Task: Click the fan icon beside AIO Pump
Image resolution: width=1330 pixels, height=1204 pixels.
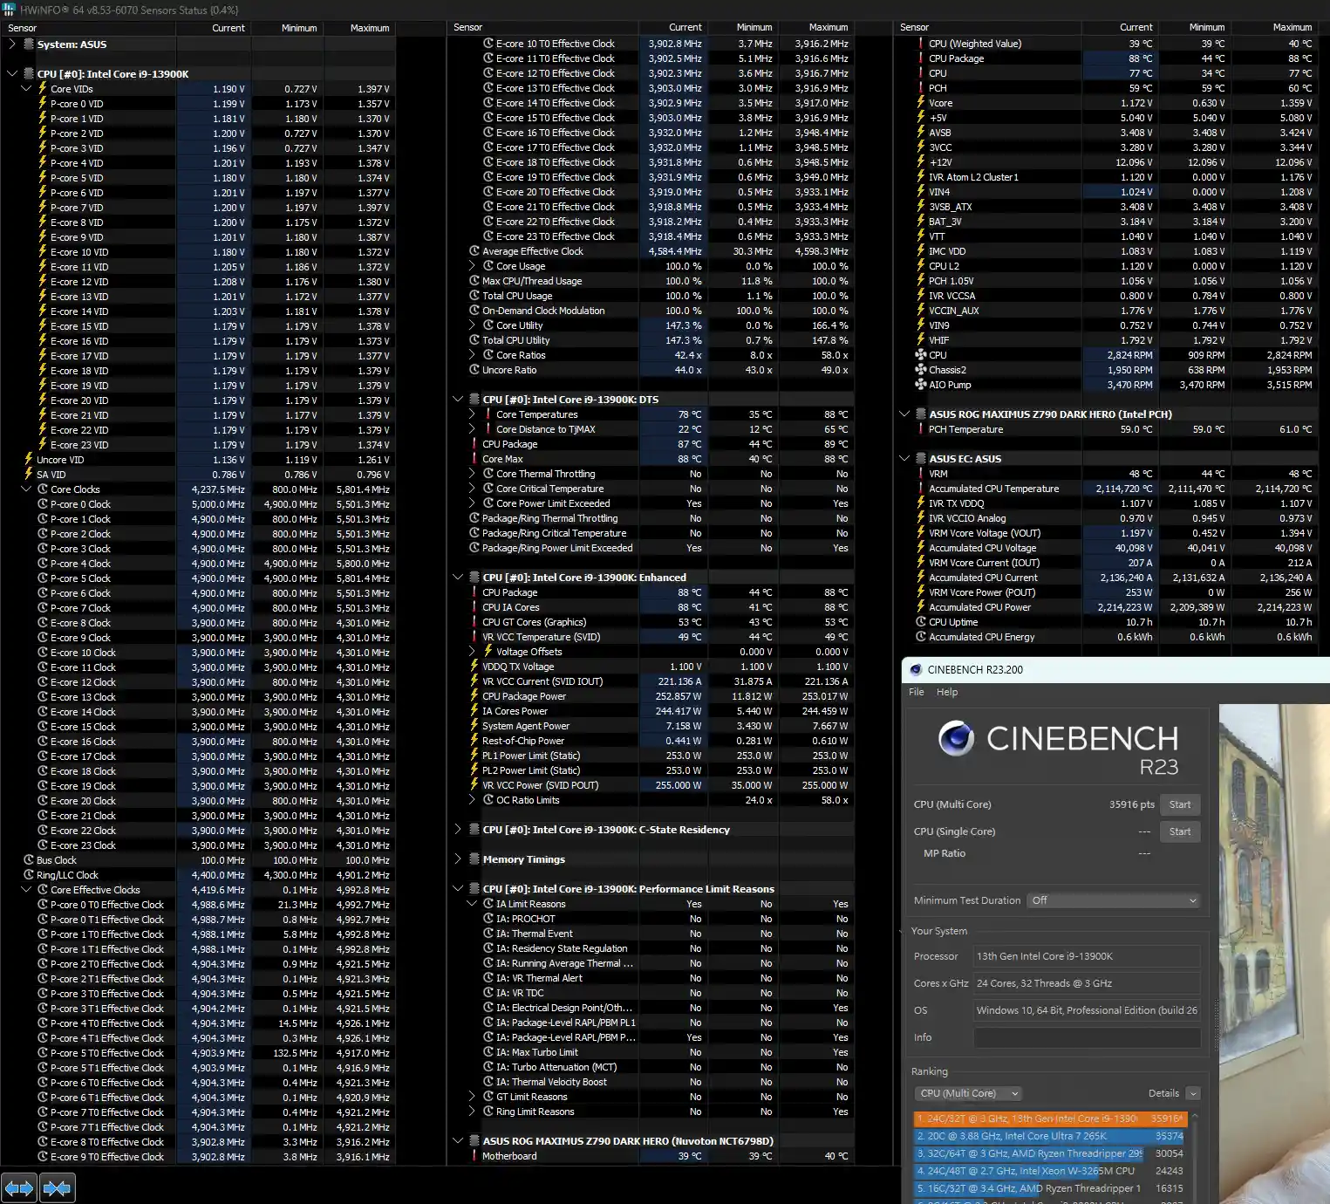Action: 921,385
